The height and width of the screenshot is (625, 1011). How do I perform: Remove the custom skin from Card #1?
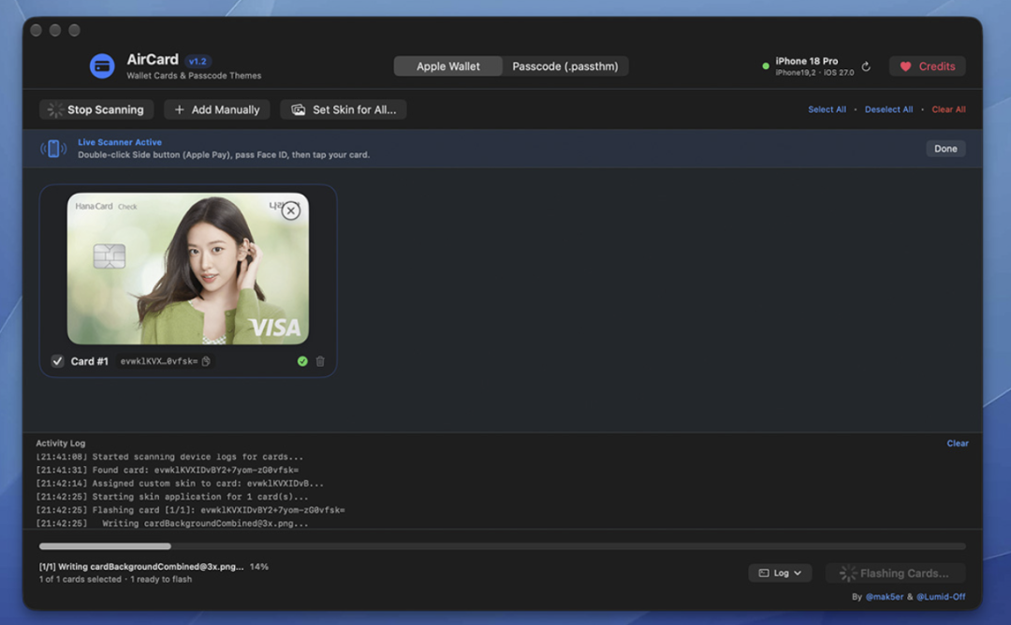[x=291, y=211]
